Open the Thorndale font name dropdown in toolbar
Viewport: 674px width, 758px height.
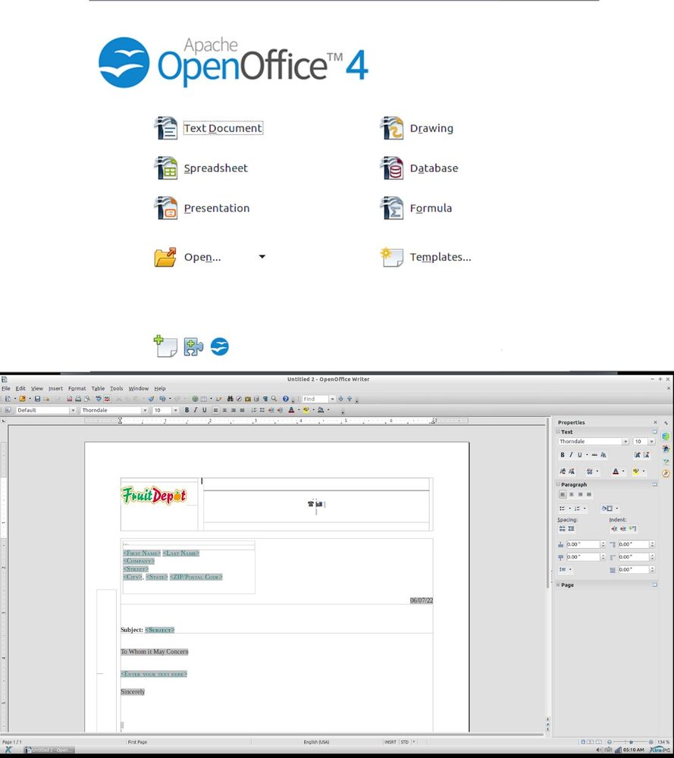coord(145,410)
